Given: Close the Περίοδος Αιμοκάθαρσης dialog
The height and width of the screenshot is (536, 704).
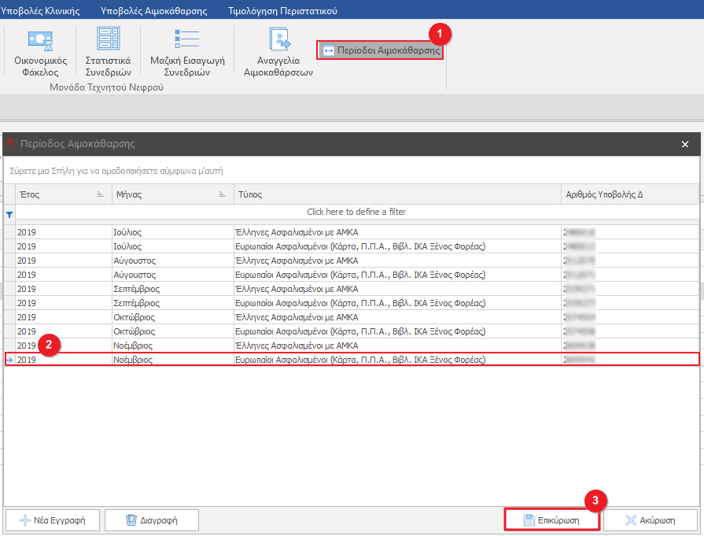Looking at the screenshot, I should [x=684, y=144].
